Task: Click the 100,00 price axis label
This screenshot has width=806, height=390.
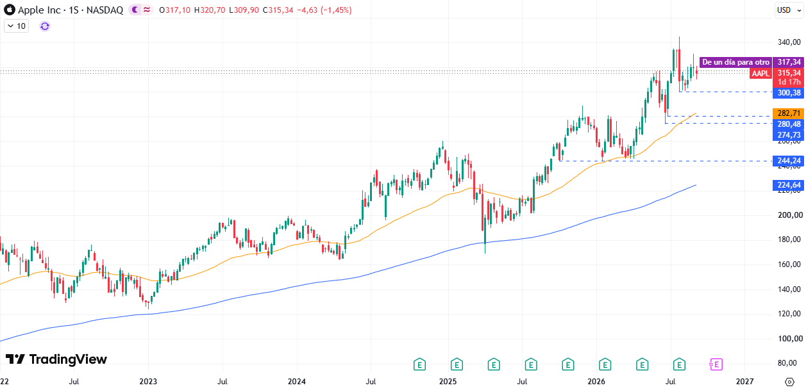Action: tap(789, 339)
